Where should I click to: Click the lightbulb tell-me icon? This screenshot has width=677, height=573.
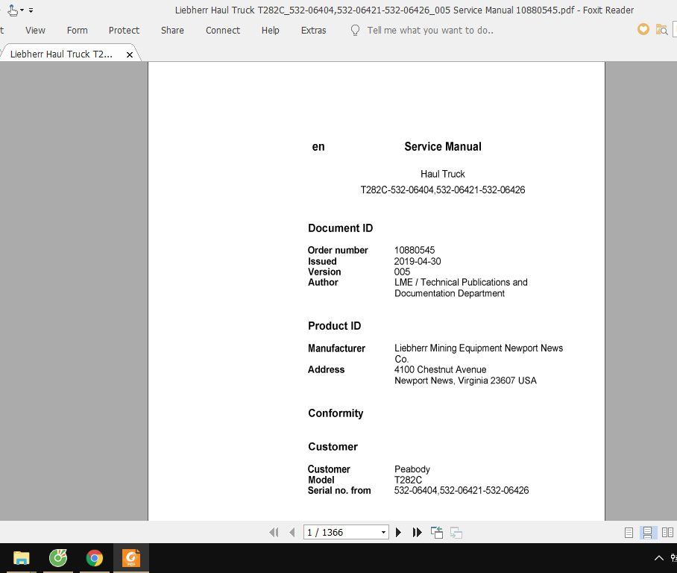(x=355, y=31)
